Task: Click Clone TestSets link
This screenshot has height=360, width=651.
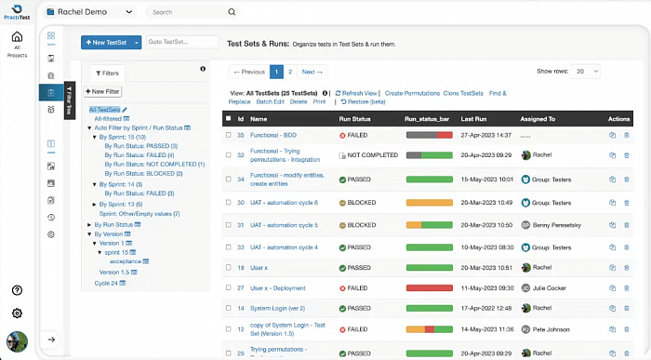Action: (x=463, y=93)
